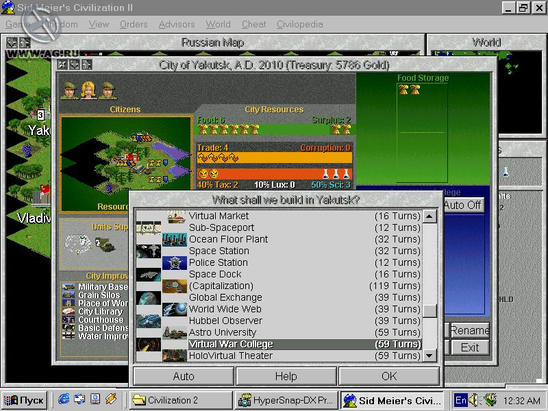Confirm build choice with OK button

click(x=389, y=376)
